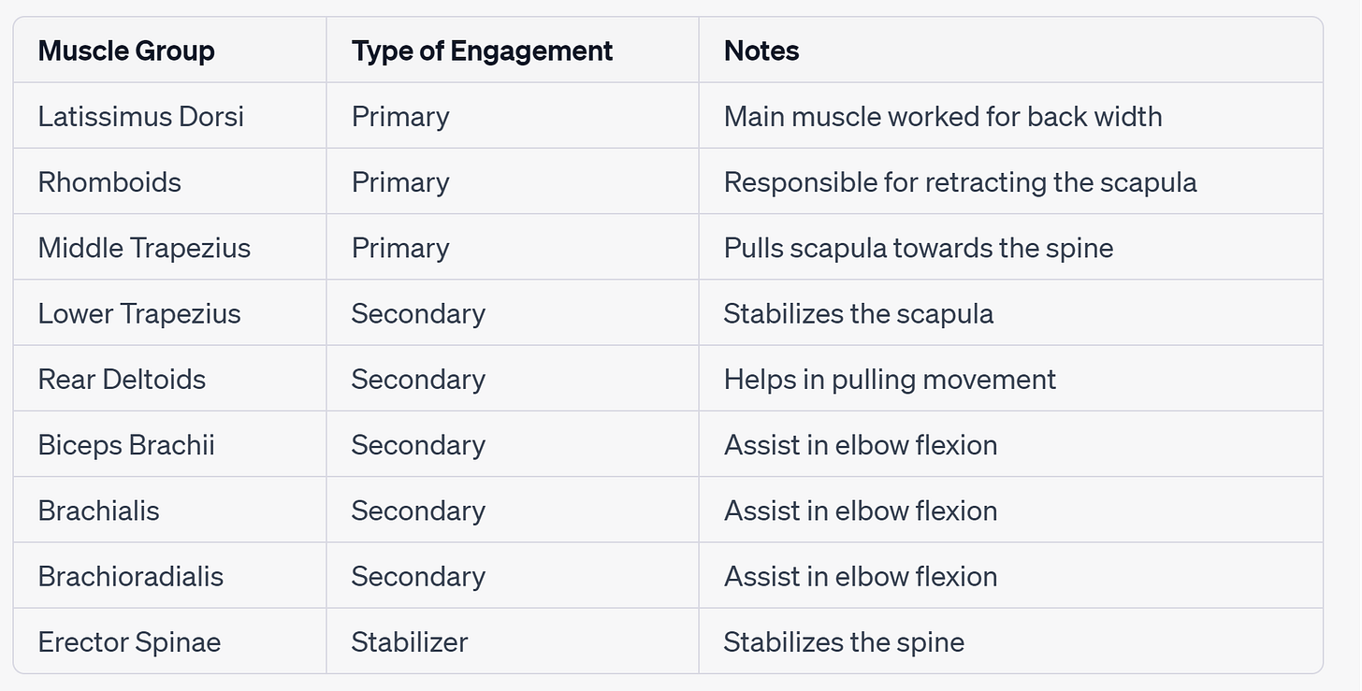The image size is (1362, 691).
Task: Select 'Helps in pulling movement' note
Action: 890,379
